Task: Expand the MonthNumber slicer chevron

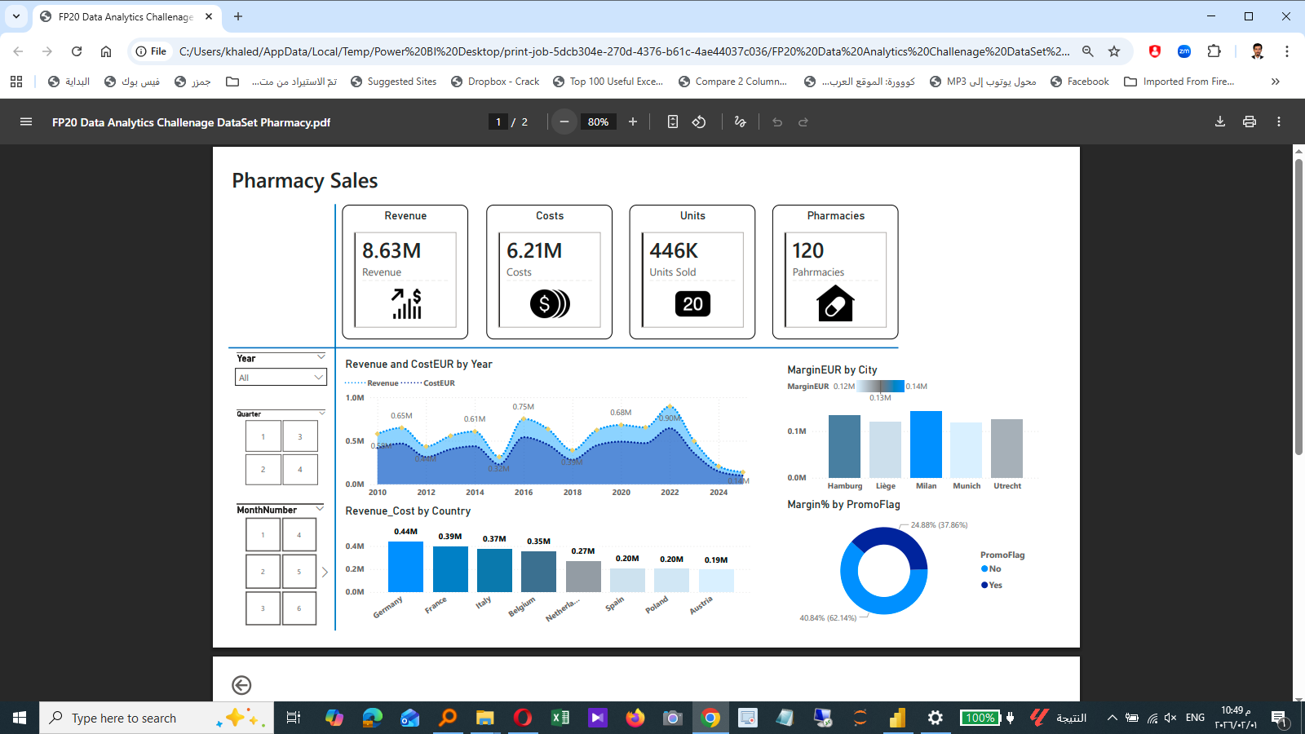Action: coord(320,509)
